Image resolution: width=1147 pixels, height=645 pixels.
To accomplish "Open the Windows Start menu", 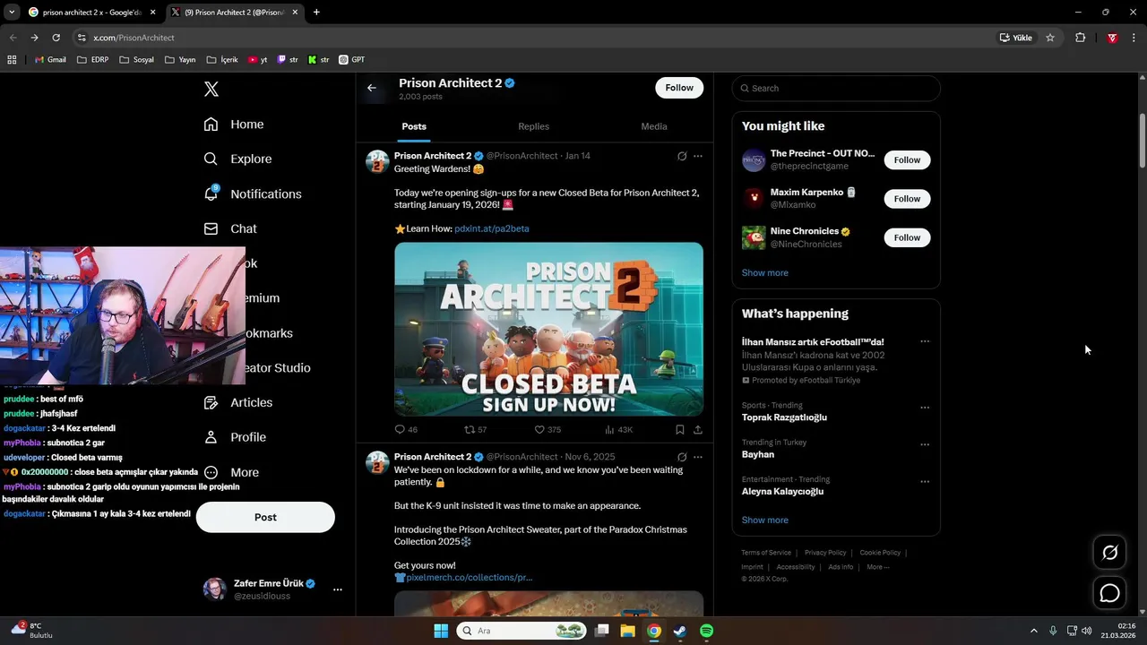I will pyautogui.click(x=441, y=631).
